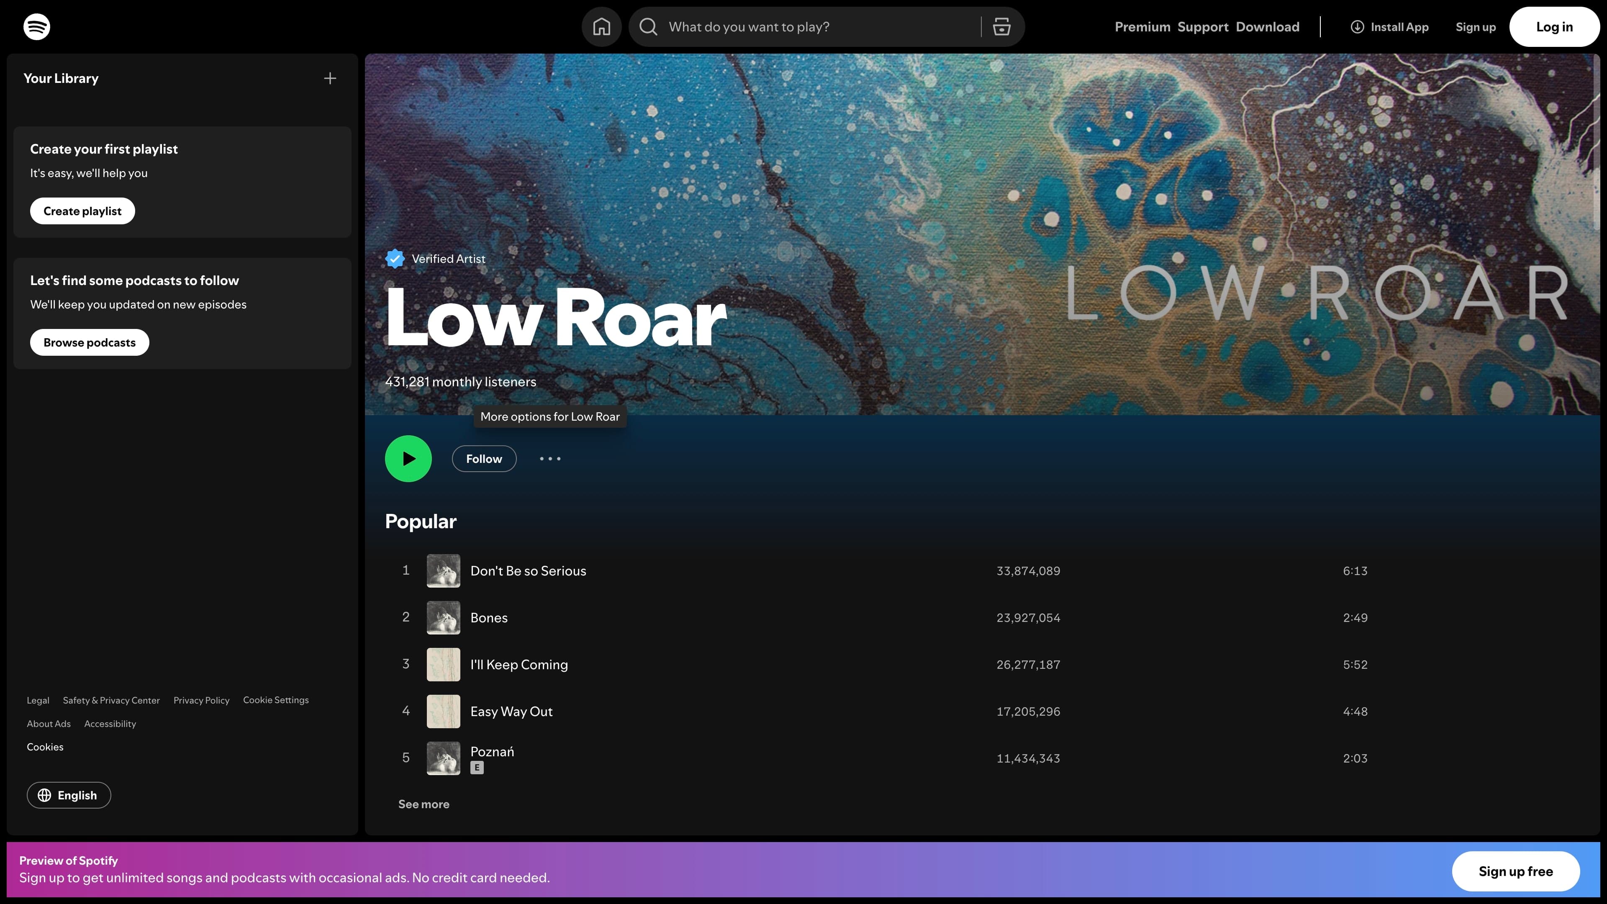Click the search magnifier icon

[648, 27]
